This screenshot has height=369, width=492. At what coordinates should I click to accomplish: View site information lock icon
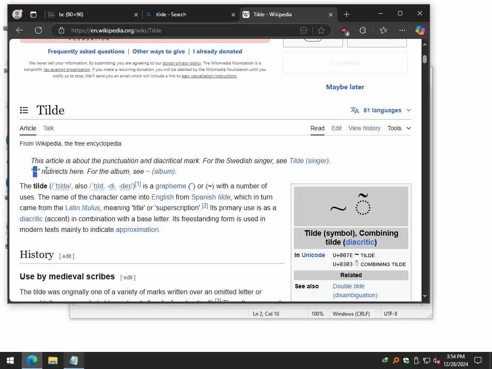click(x=61, y=30)
